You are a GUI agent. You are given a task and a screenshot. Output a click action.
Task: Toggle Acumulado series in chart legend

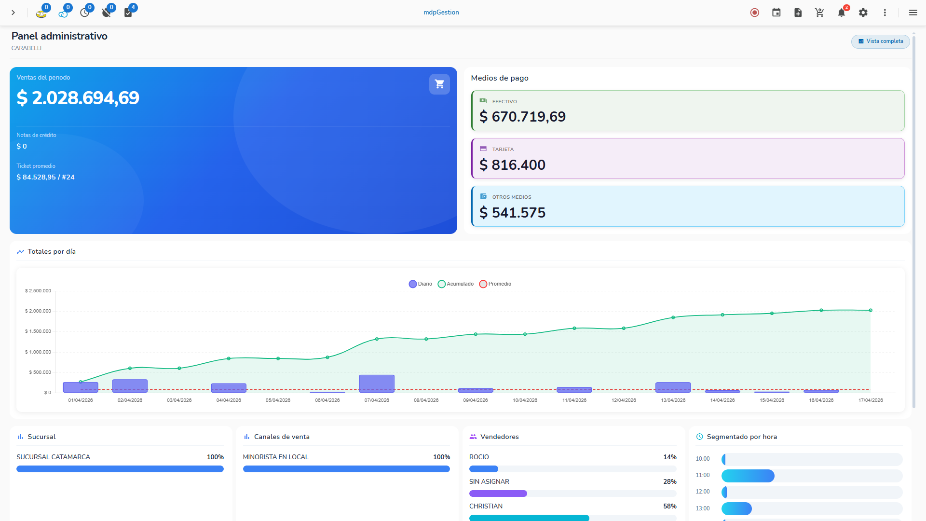click(456, 284)
